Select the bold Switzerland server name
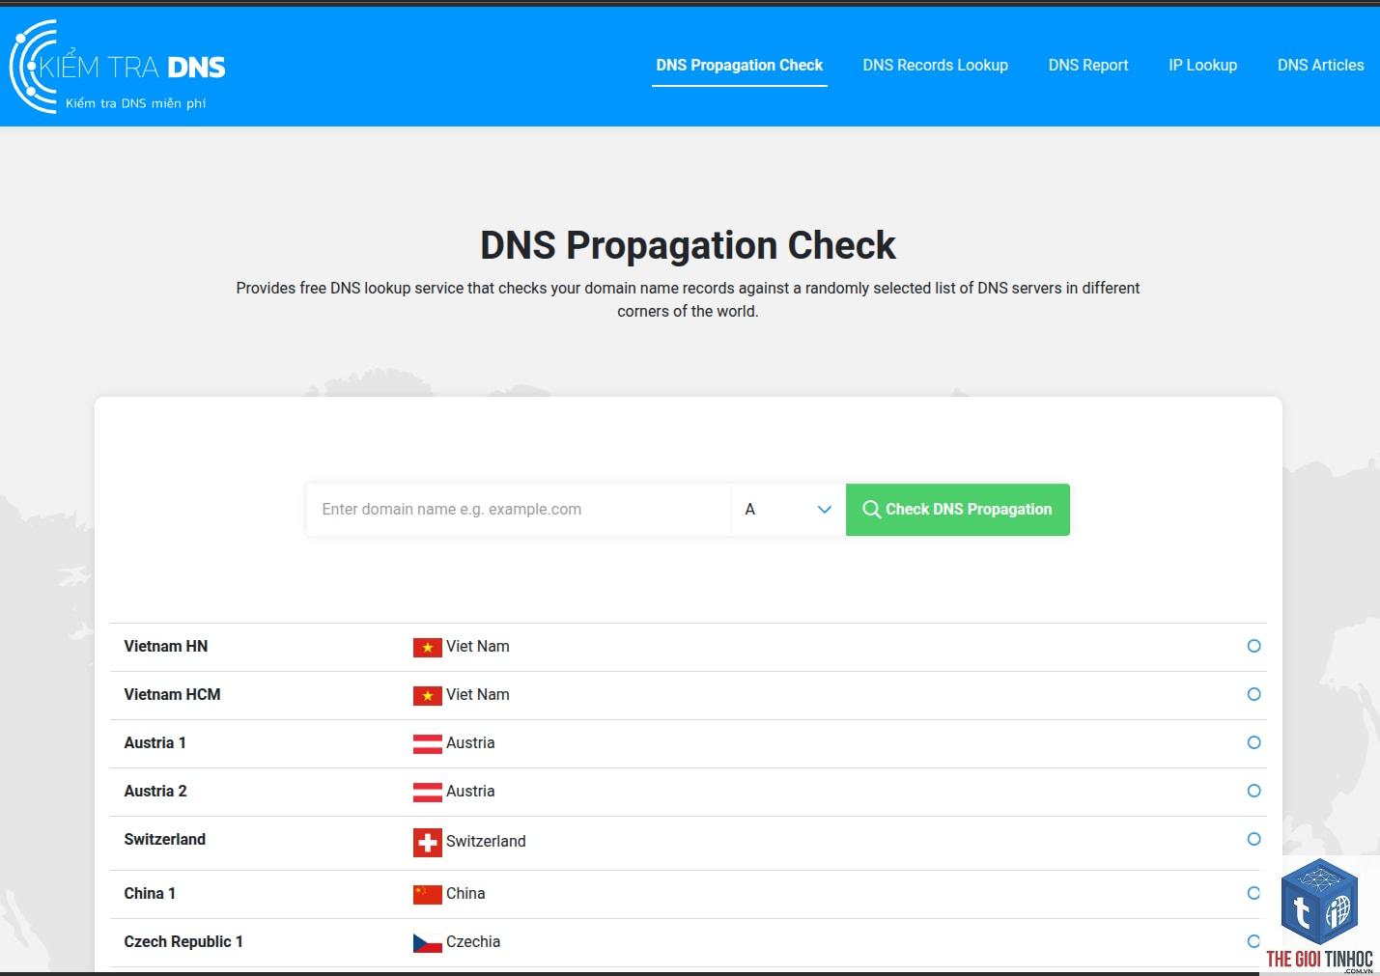1380x976 pixels. pyautogui.click(x=165, y=840)
